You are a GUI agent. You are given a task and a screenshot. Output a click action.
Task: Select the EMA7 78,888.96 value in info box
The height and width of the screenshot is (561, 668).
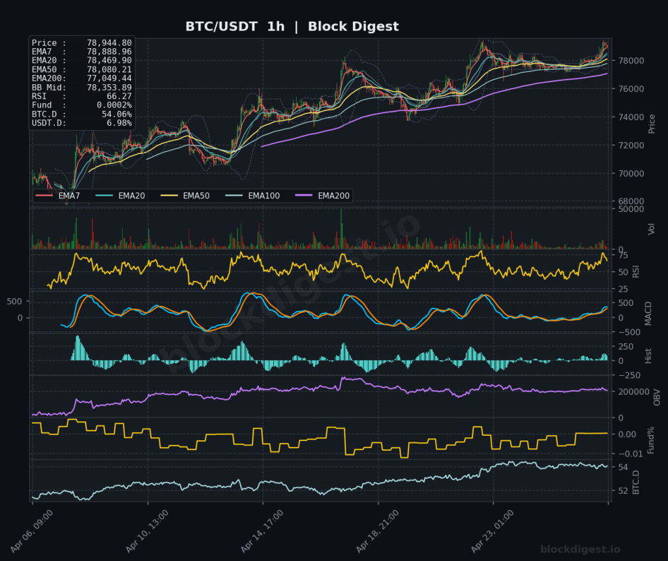click(x=109, y=52)
